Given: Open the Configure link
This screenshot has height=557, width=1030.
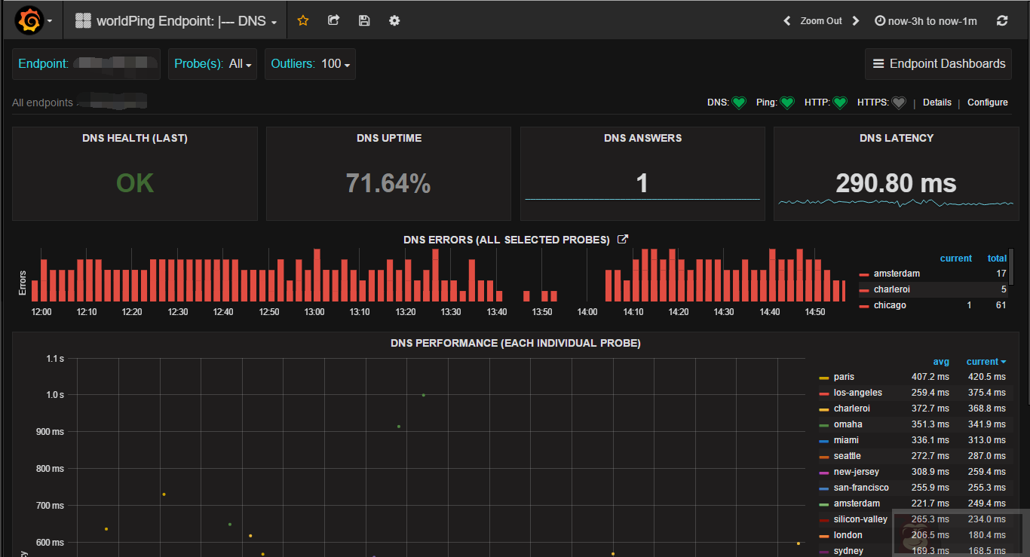Looking at the screenshot, I should (988, 103).
